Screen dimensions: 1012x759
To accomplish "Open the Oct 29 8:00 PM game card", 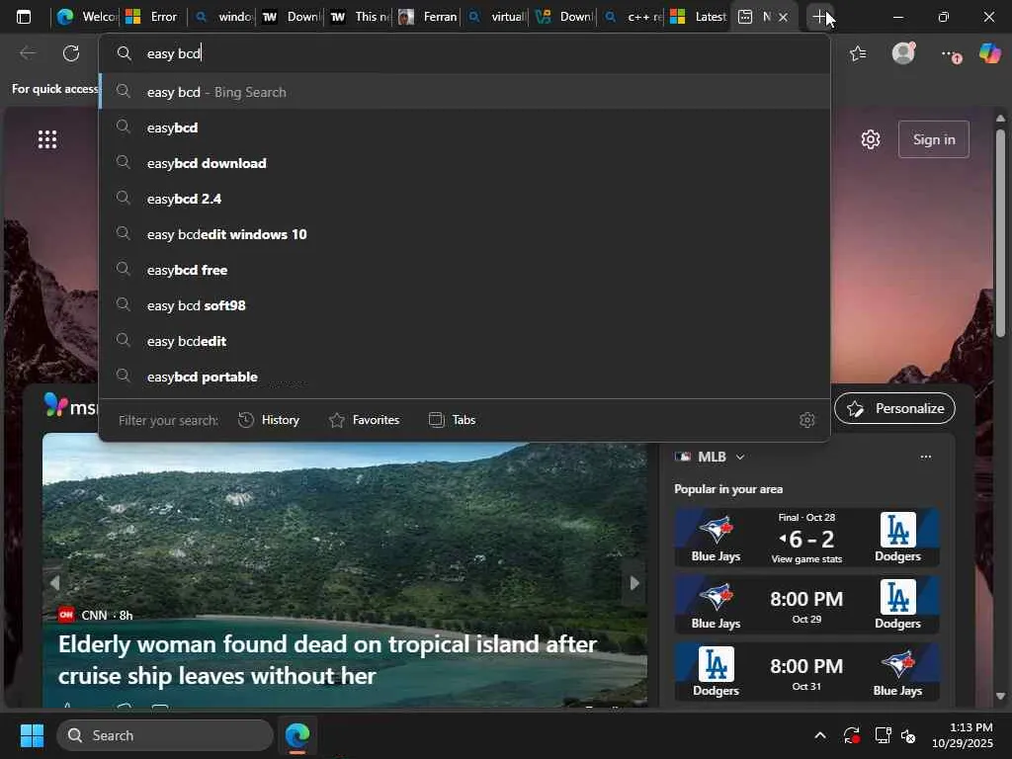I will [806, 605].
